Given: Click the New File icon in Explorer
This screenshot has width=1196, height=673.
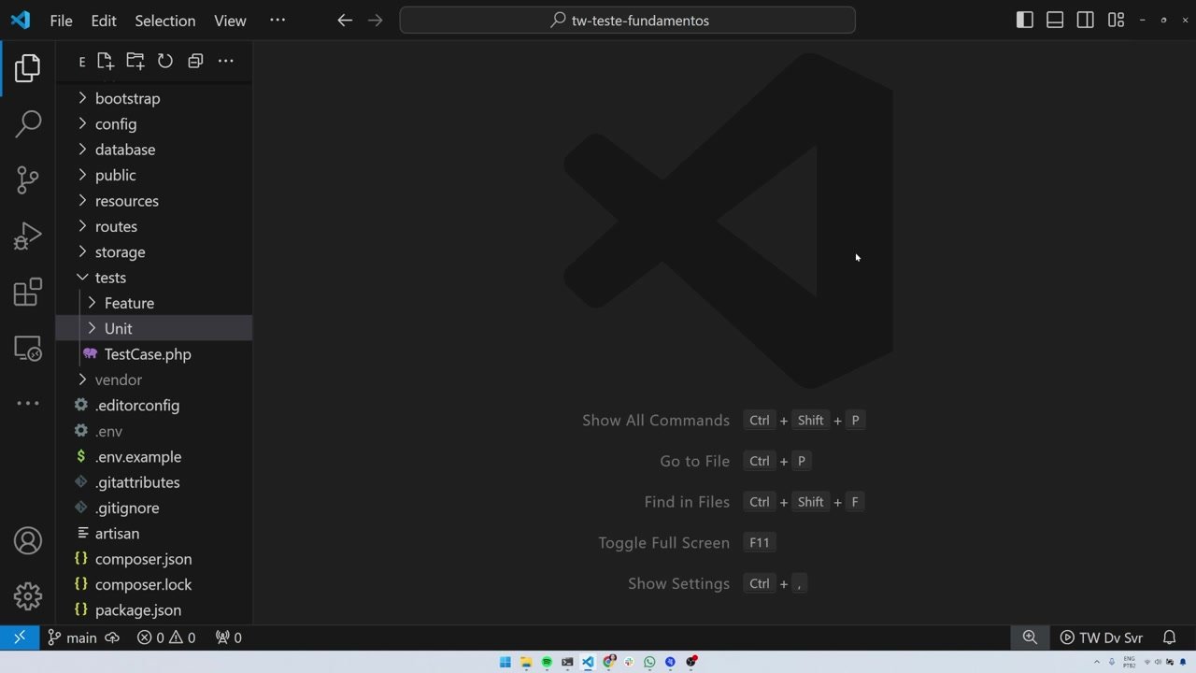Looking at the screenshot, I should coord(105,61).
